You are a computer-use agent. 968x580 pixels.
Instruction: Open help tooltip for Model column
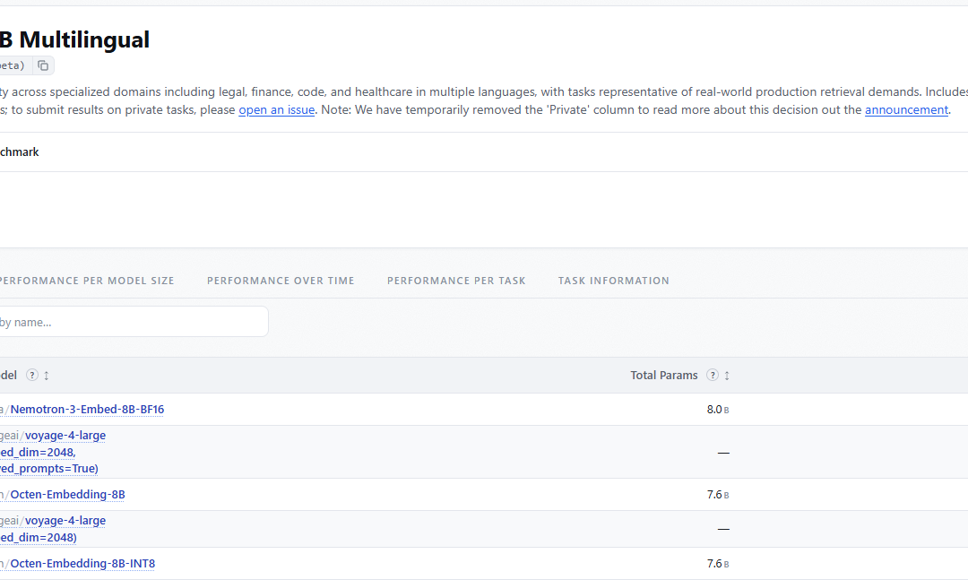point(32,375)
